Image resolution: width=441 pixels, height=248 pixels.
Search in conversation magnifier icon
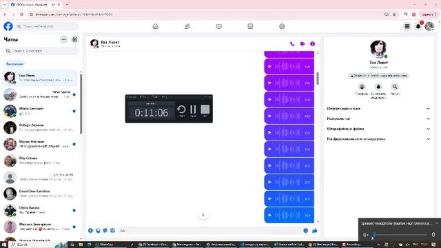pyautogui.click(x=395, y=87)
